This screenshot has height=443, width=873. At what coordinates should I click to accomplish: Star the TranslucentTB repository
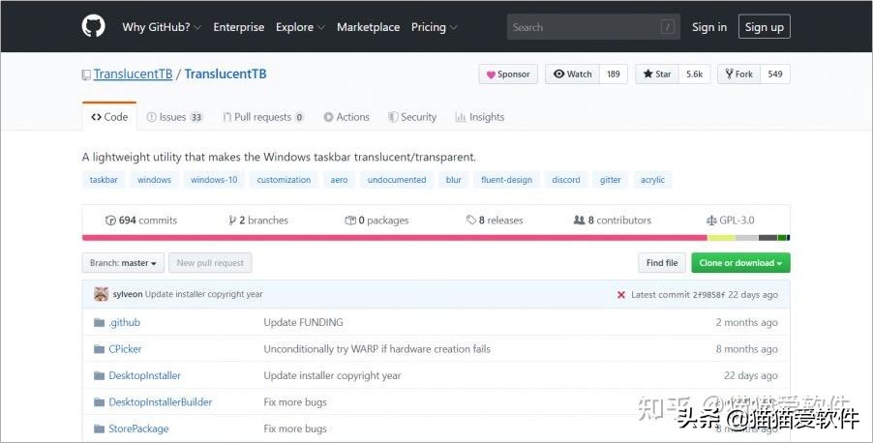[x=657, y=74]
